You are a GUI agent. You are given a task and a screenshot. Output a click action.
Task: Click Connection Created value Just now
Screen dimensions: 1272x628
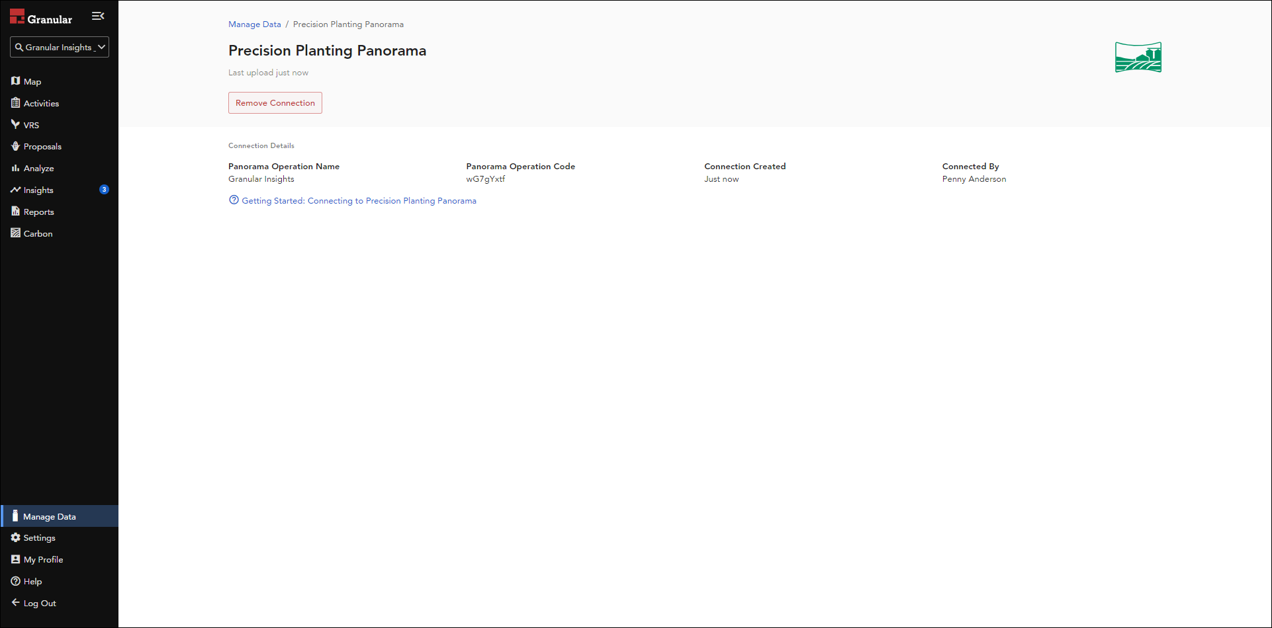721,179
